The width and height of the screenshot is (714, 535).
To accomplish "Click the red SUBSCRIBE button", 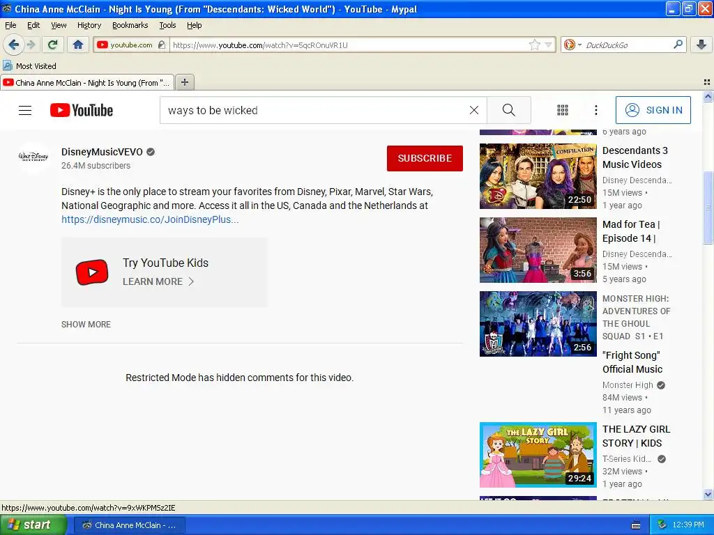I will pos(425,158).
